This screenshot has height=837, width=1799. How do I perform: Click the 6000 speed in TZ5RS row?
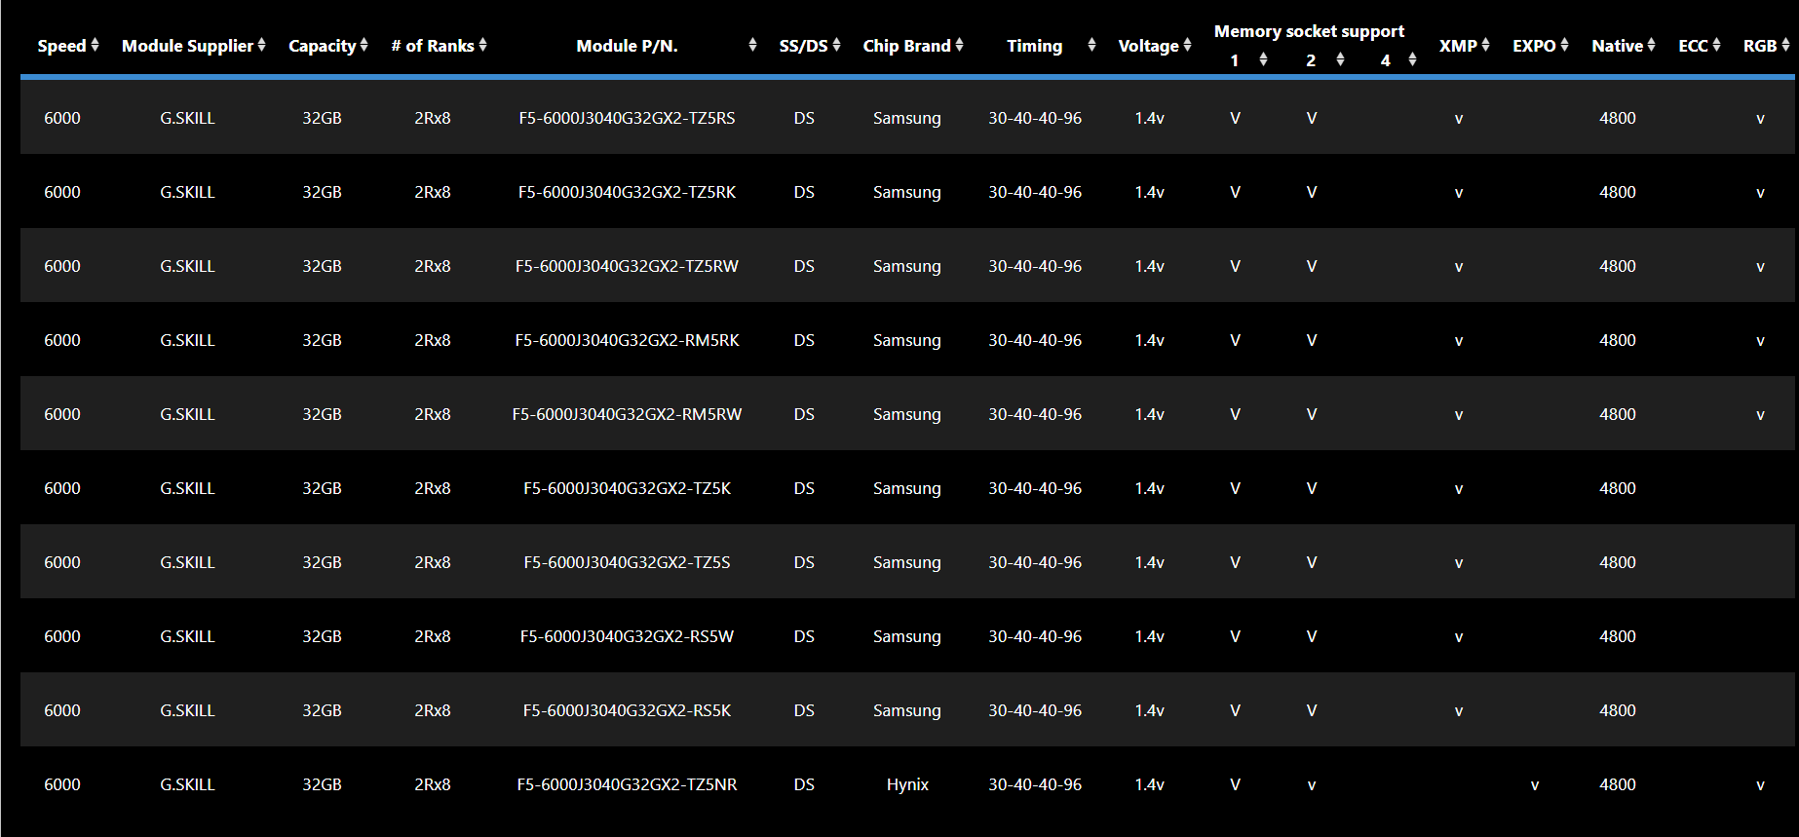(x=62, y=118)
